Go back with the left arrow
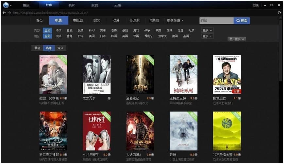The height and width of the screenshot is (164, 284). click(4, 13)
